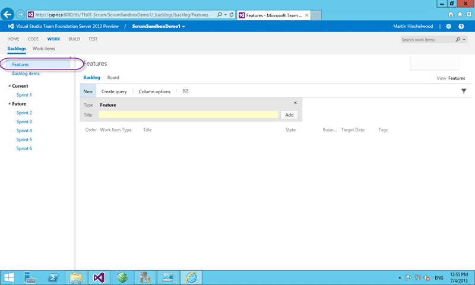
Task: Focus the Search work items box
Action: coord(427,39)
